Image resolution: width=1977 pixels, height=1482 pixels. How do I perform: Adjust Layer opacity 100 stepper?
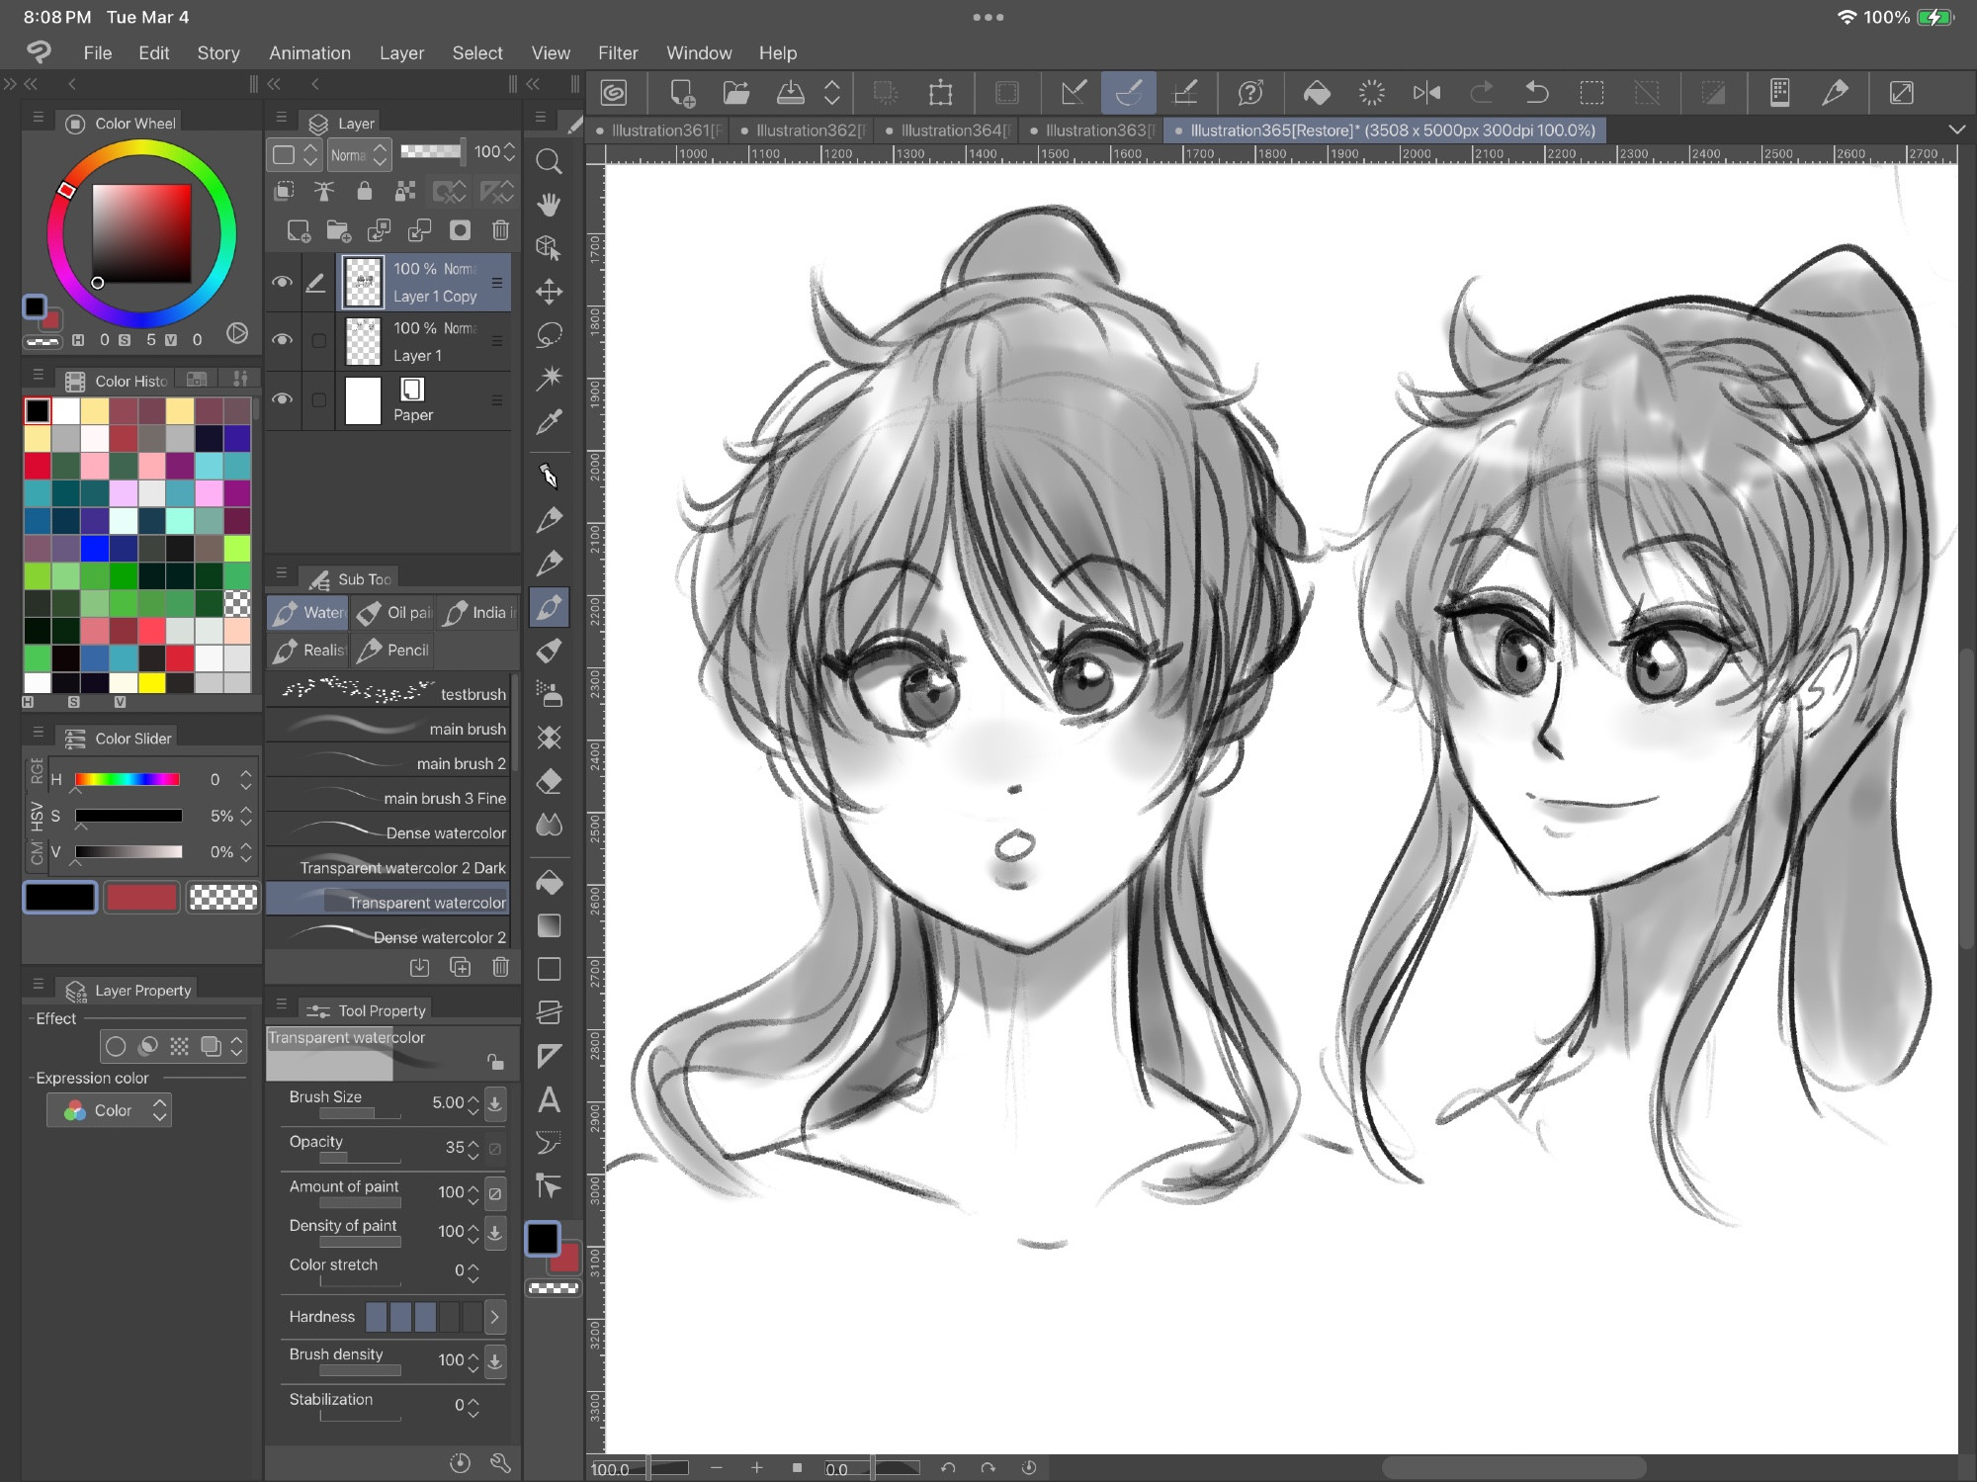pyautogui.click(x=510, y=152)
